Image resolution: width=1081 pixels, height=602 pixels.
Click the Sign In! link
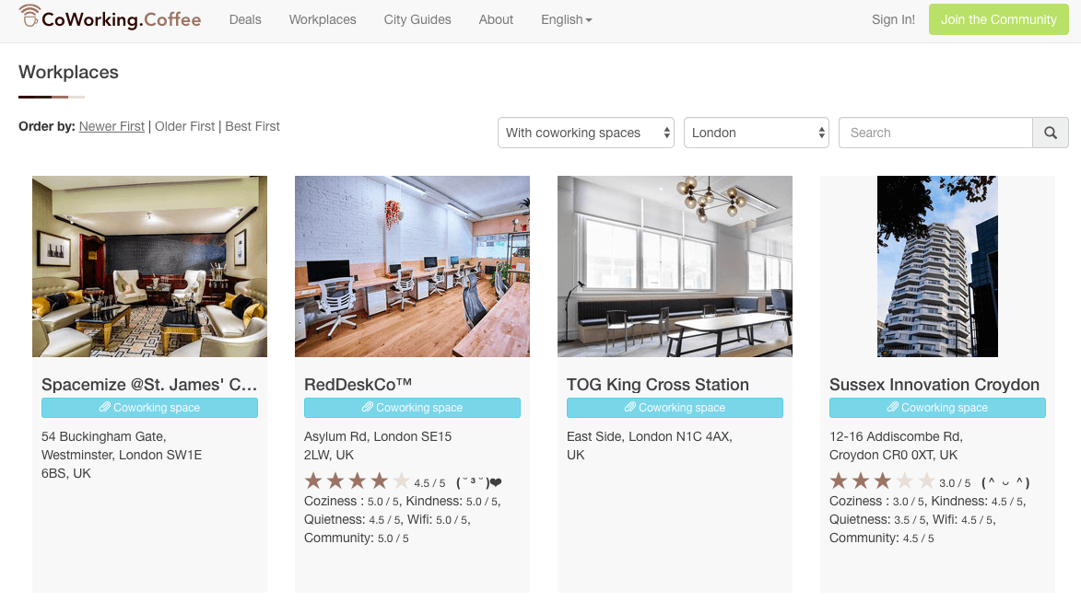pos(893,19)
